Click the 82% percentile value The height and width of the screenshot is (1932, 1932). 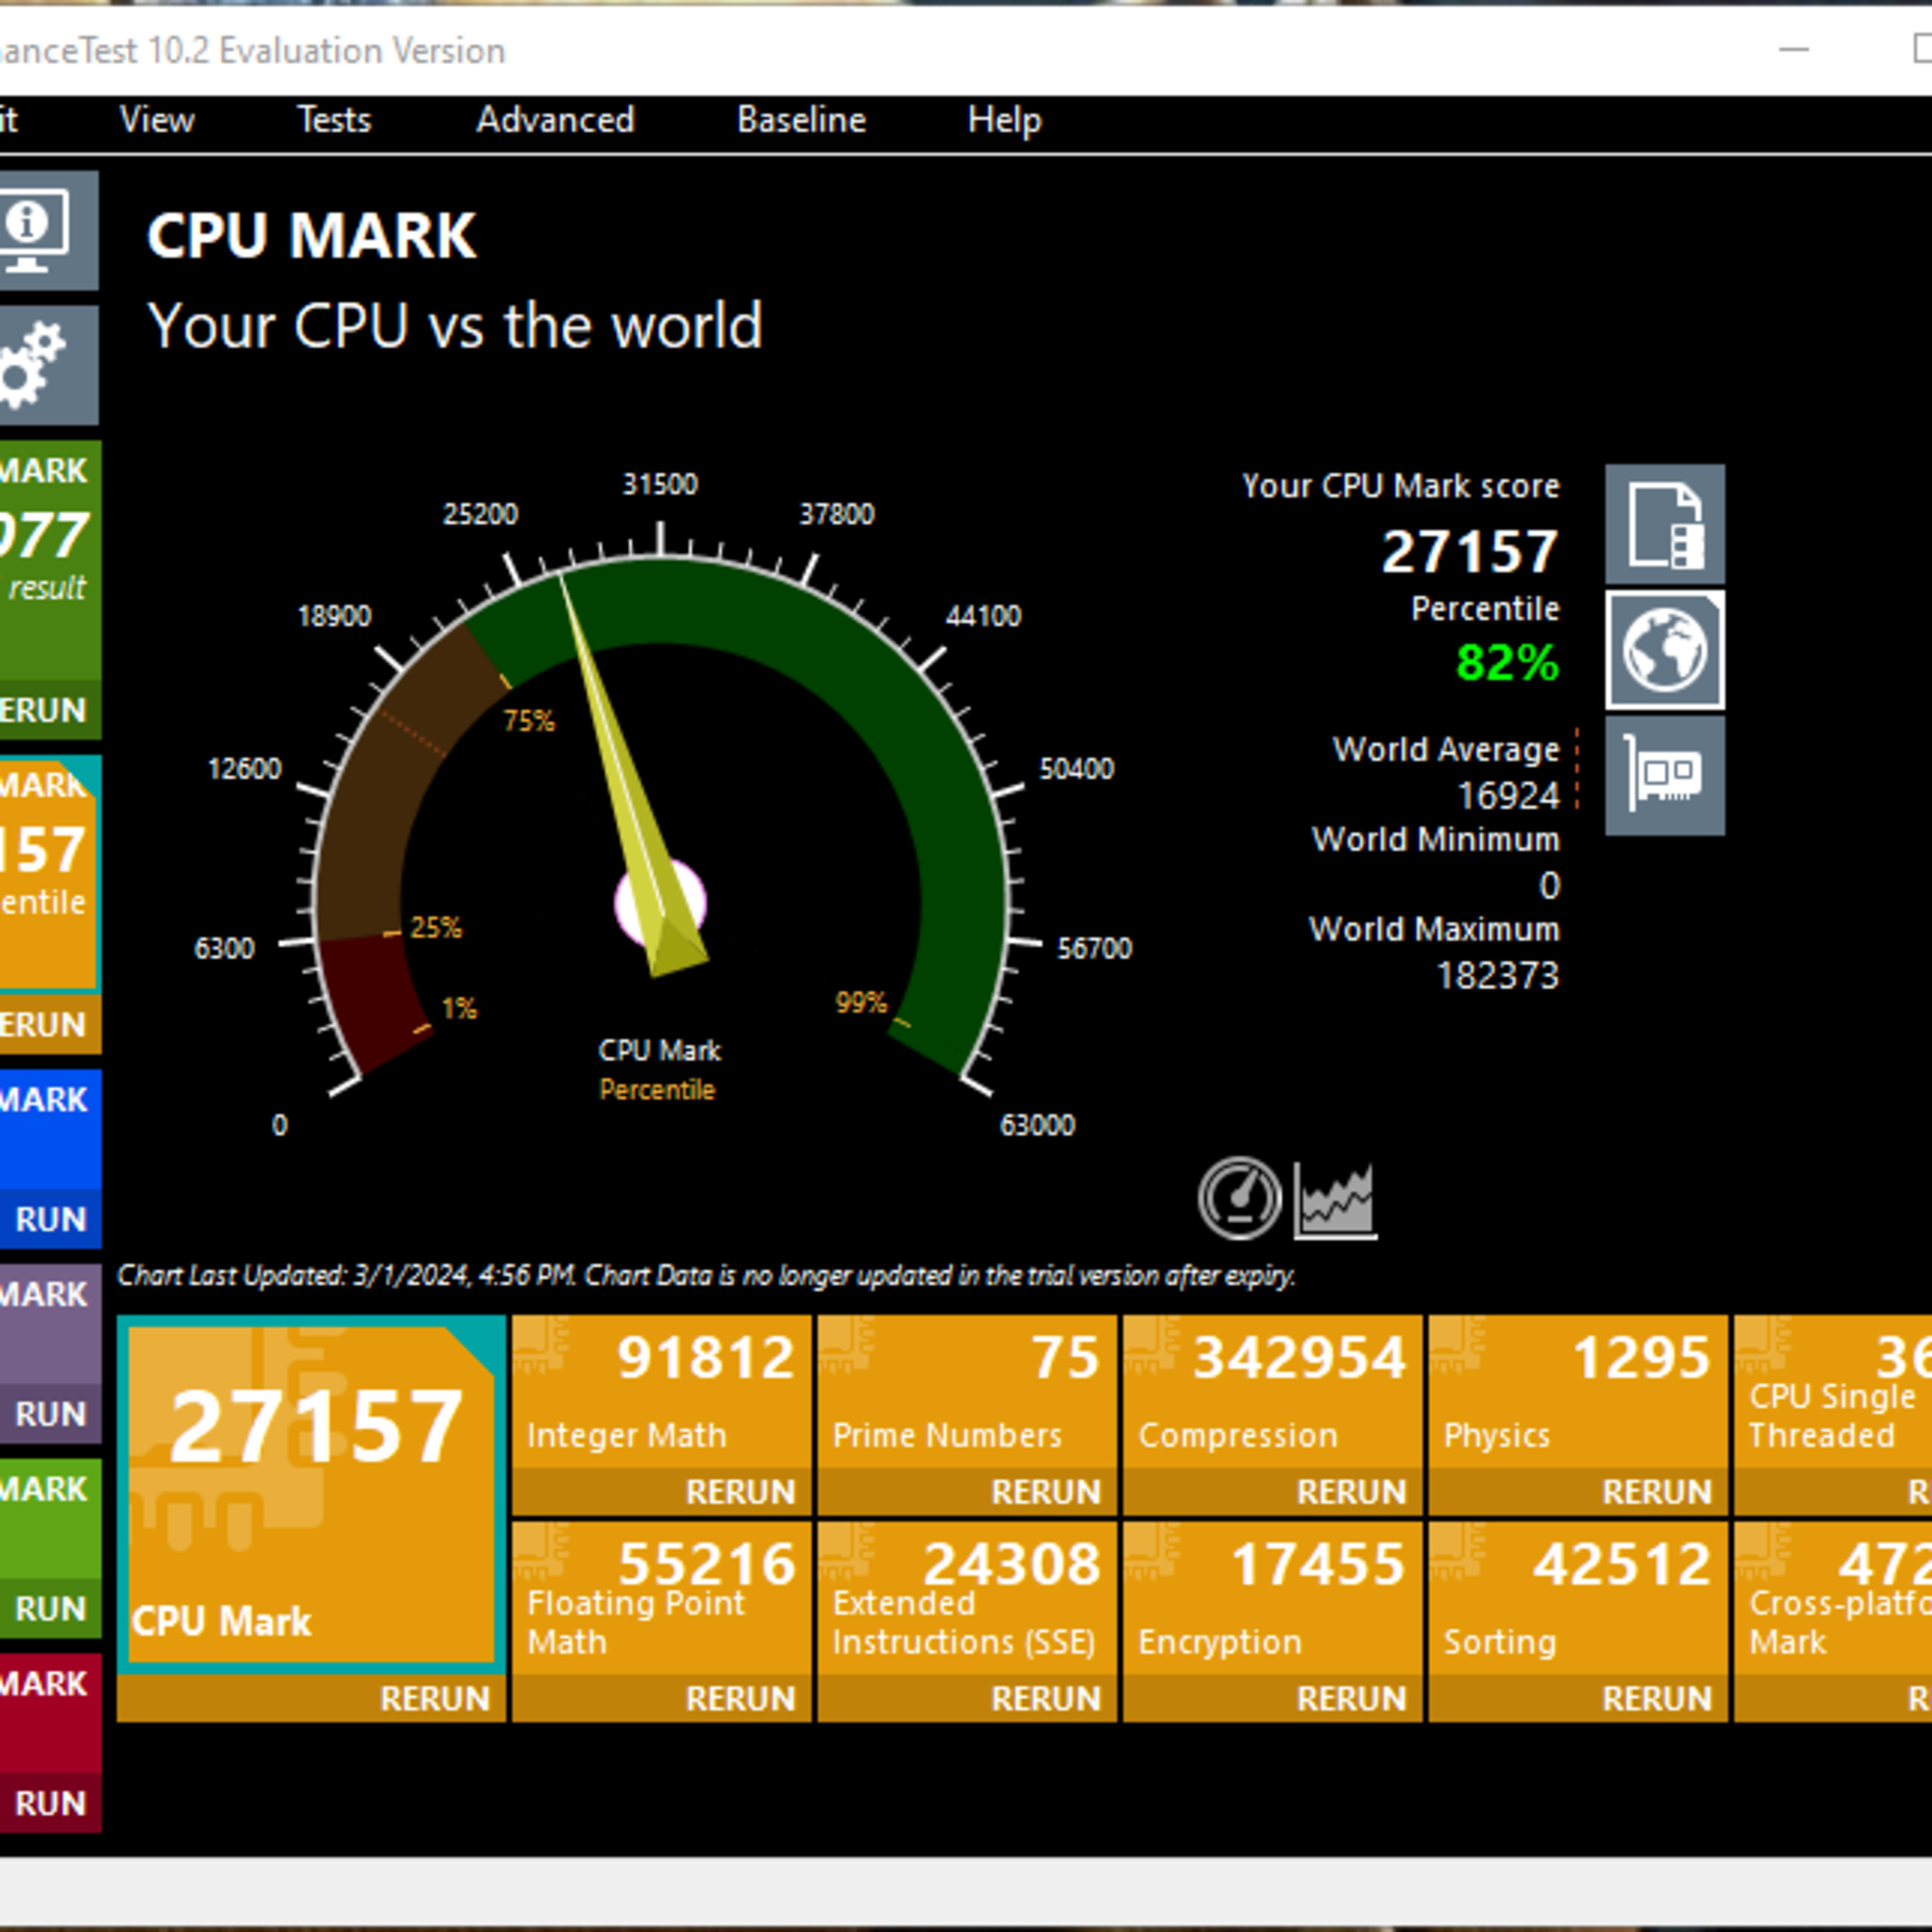[1507, 662]
